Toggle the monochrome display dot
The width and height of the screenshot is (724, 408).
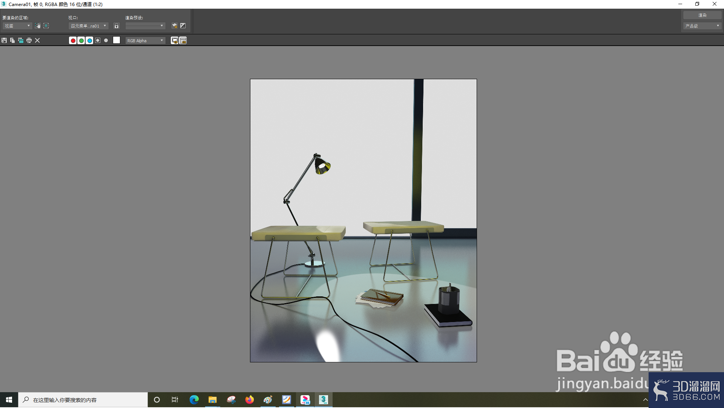point(106,41)
